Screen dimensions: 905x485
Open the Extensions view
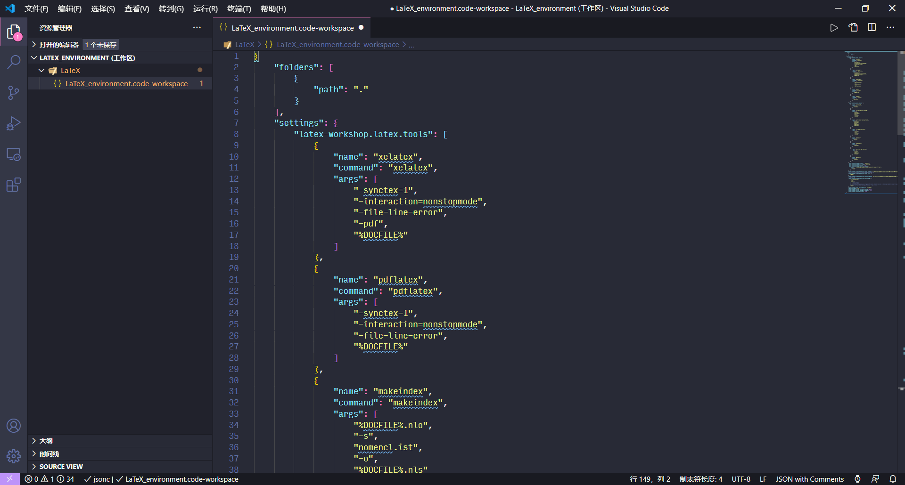point(14,185)
